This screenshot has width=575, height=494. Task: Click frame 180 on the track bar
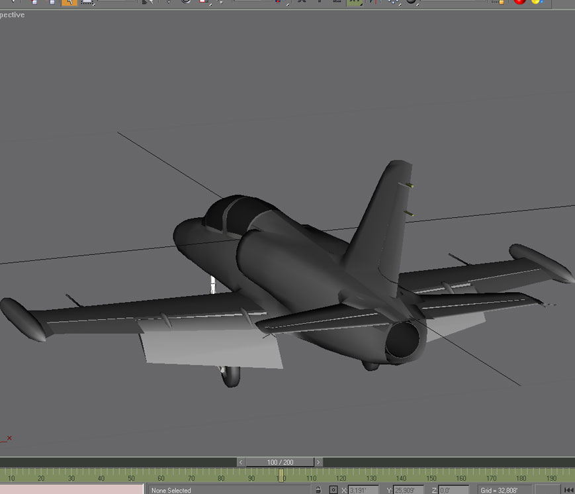click(x=521, y=478)
